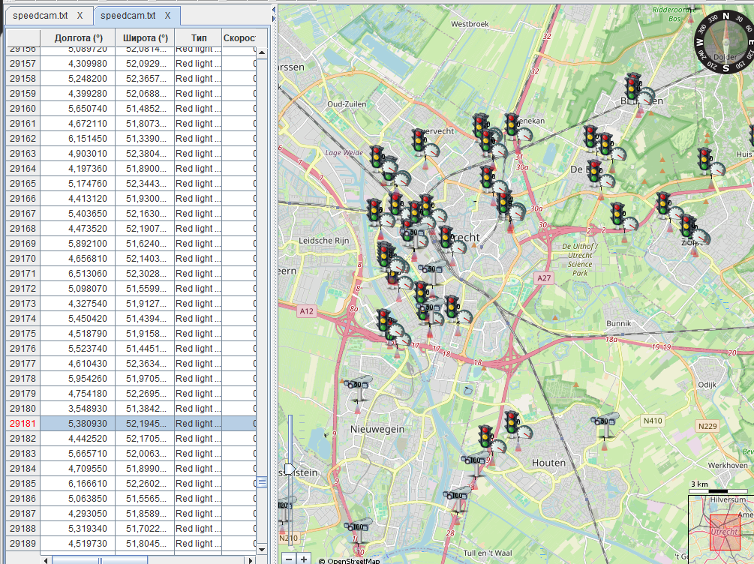This screenshot has height=564, width=754.
Task: Click latitude cell 51,4451...
Action: (146, 349)
